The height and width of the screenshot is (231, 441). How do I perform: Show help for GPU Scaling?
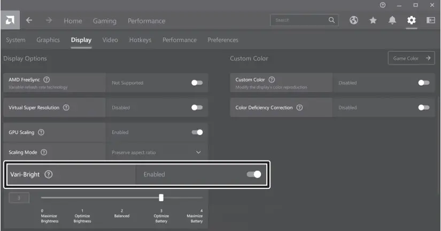[41, 132]
